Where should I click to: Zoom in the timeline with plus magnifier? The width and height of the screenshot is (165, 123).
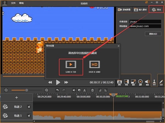(x=46, y=90)
